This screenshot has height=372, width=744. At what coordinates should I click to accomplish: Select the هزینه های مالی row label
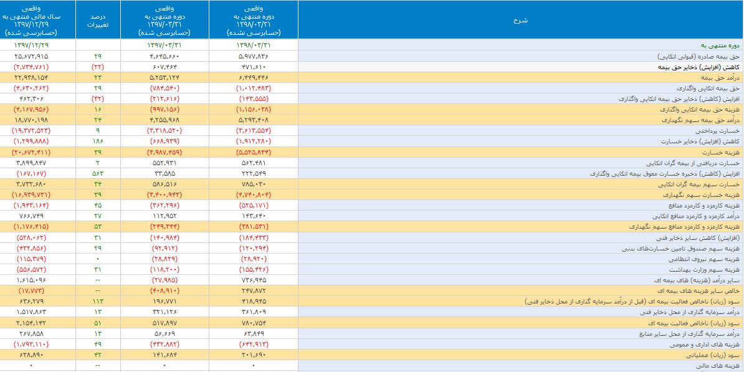[x=718, y=365]
